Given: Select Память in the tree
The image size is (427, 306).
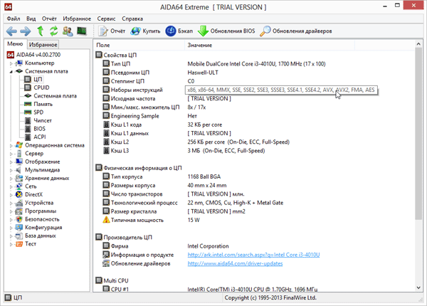Looking at the screenshot, I should pyautogui.click(x=38, y=104).
